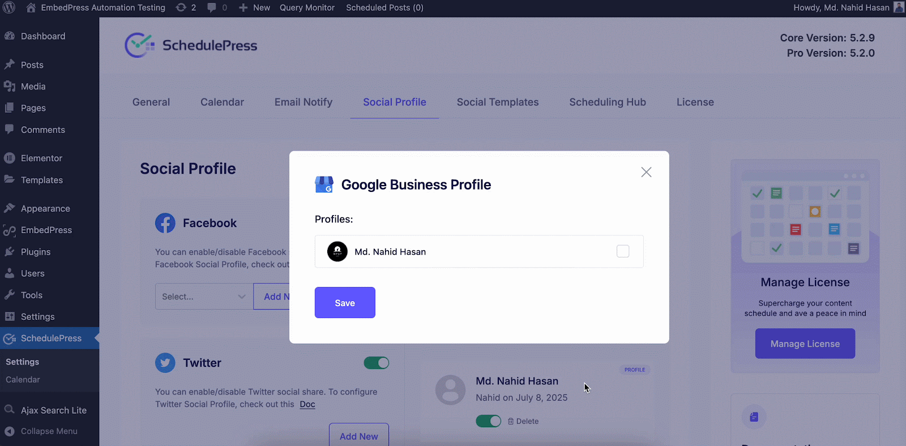Screen dimensions: 906x446
Task: Open the Settings submenu under SchedulePress
Action: click(x=23, y=362)
